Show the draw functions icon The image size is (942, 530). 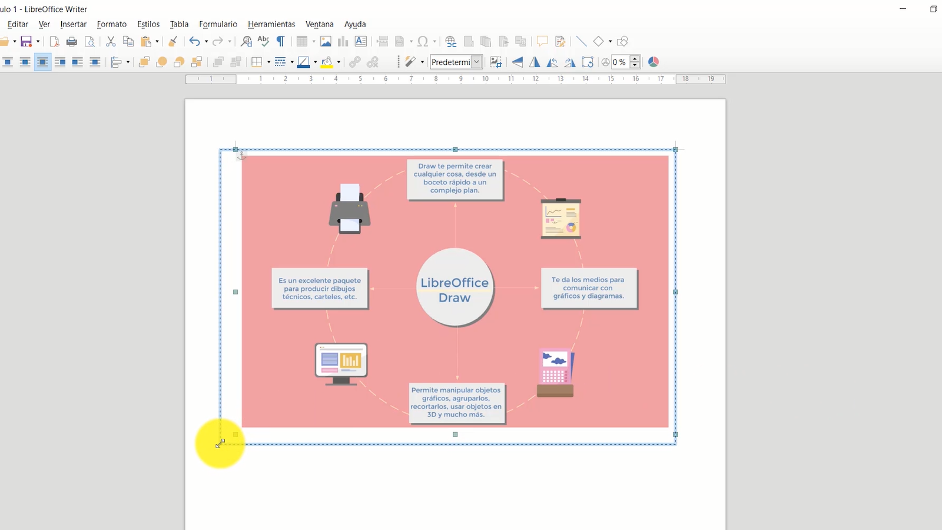tap(622, 41)
